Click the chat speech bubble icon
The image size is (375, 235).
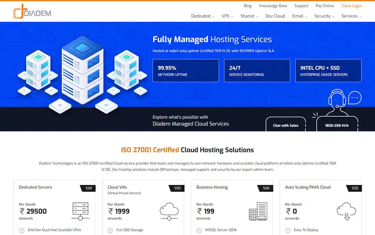(x=355, y=98)
